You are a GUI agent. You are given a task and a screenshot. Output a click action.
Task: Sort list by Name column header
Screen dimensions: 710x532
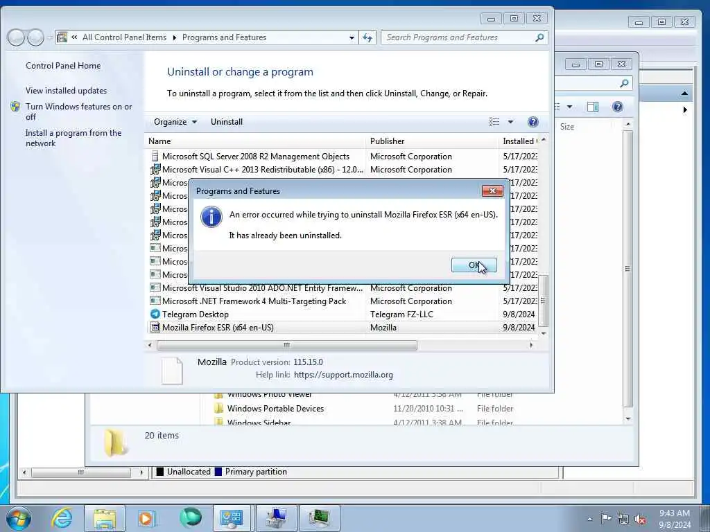(x=254, y=141)
